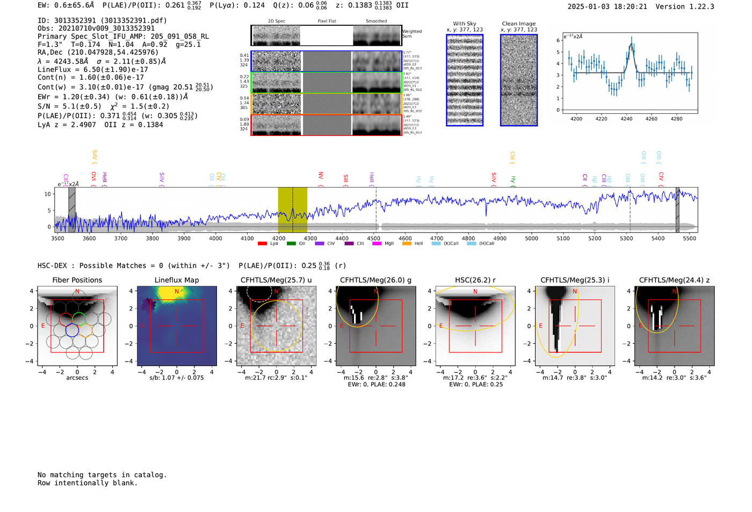Select the S/N = 5.1(±0.5) text
752x512 pixels.
(69, 106)
